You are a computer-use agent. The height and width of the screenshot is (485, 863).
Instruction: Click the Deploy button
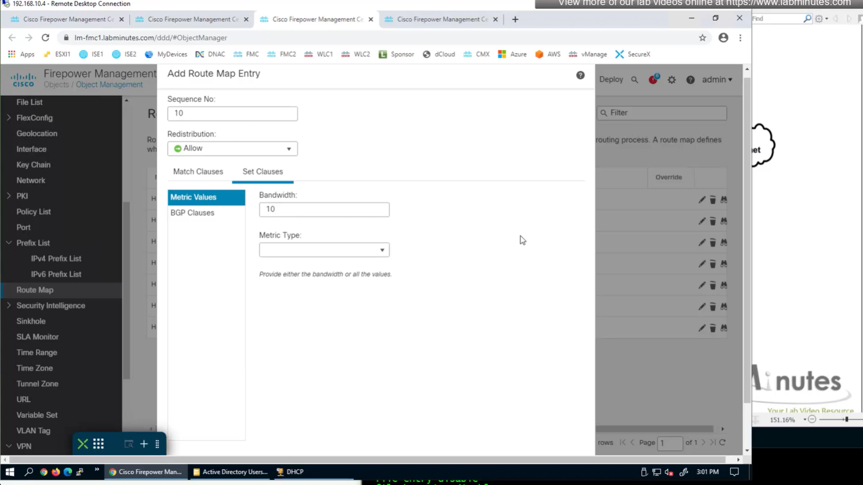611,80
